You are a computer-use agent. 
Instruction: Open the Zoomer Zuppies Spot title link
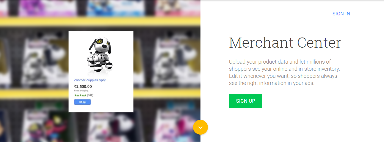tap(90, 80)
